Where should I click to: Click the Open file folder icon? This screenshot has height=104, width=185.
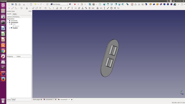(12, 4)
